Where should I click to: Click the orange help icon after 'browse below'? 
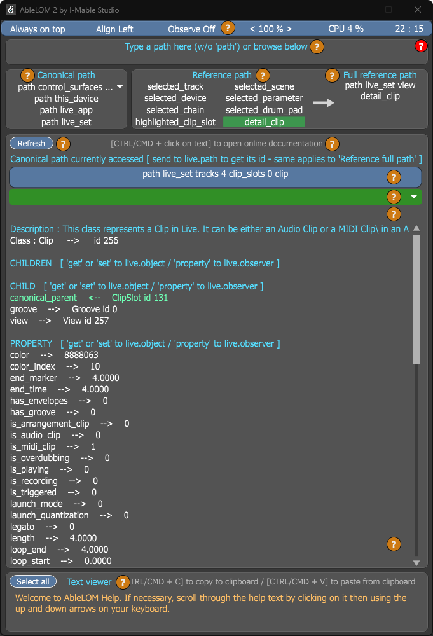[x=317, y=47]
